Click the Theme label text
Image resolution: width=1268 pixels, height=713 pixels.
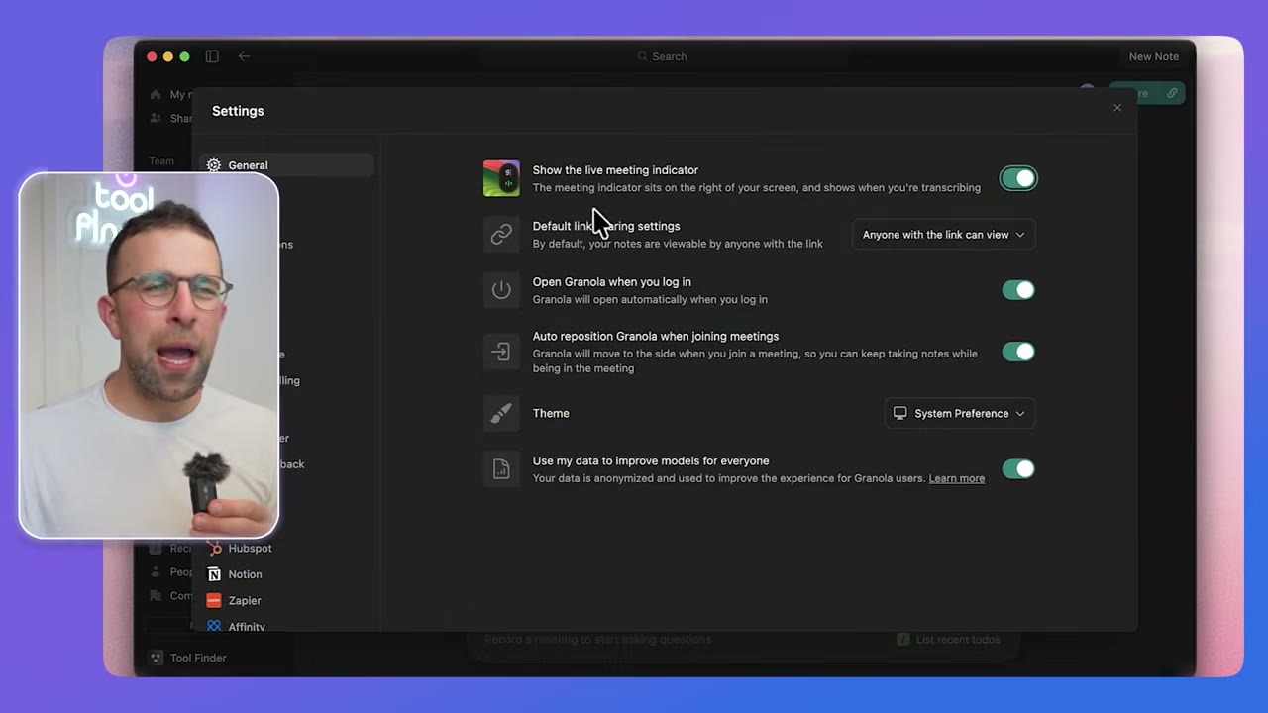pos(551,413)
